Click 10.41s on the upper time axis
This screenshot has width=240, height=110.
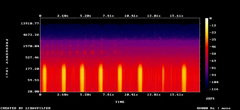pyautogui.click(x=131, y=16)
